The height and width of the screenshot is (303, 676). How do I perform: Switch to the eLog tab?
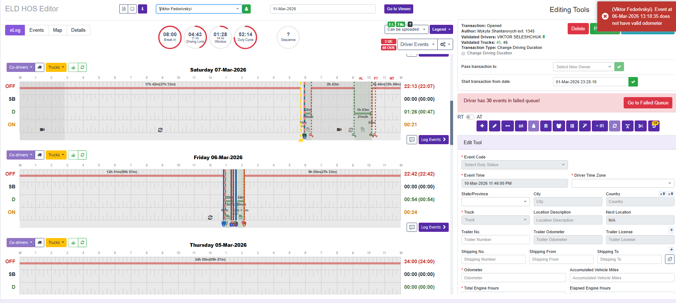[15, 30]
